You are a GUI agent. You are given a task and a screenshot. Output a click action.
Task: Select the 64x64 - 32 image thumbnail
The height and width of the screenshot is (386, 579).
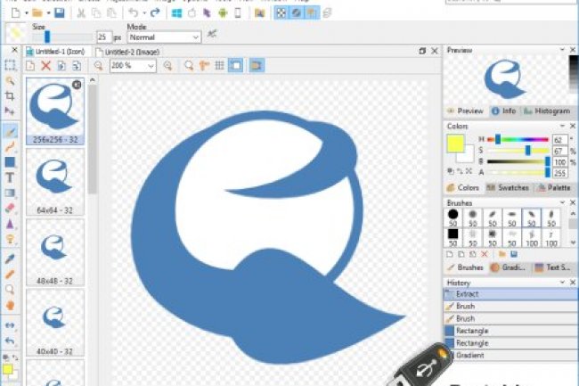[55, 182]
